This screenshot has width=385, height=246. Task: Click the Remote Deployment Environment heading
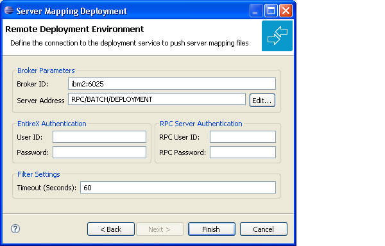pyautogui.click(x=74, y=29)
